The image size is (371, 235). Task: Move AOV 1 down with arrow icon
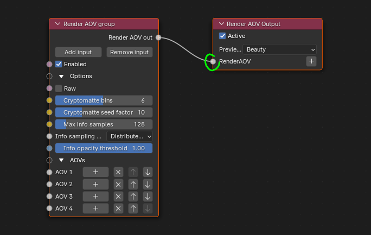click(x=148, y=172)
